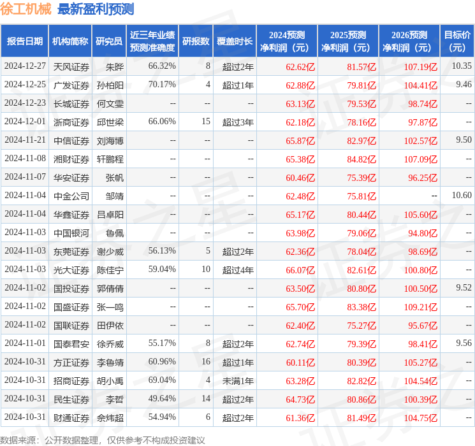This screenshot has height=446, width=475.
Task: Click the 2024预测净利润 column header
Action: (286, 41)
